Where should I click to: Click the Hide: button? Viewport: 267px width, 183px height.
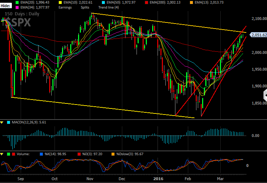point(6,6)
